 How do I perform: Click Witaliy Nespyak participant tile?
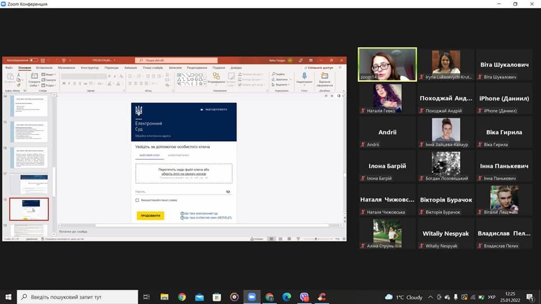coord(446,233)
